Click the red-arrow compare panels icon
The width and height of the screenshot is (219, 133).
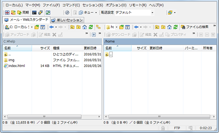coord(7,13)
